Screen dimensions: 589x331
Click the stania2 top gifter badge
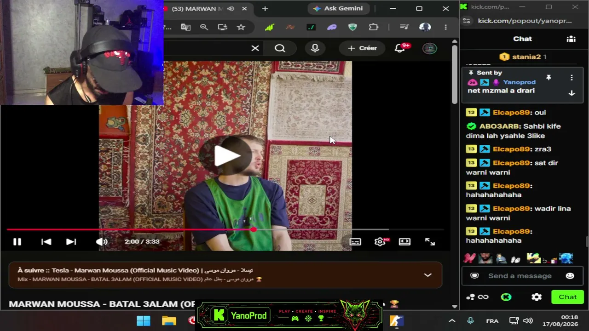point(523,57)
